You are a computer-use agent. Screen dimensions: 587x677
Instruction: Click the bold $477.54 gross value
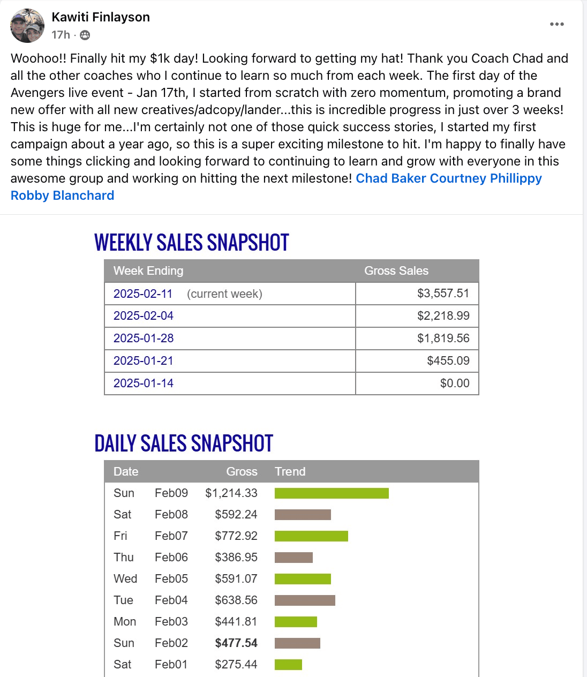[236, 643]
